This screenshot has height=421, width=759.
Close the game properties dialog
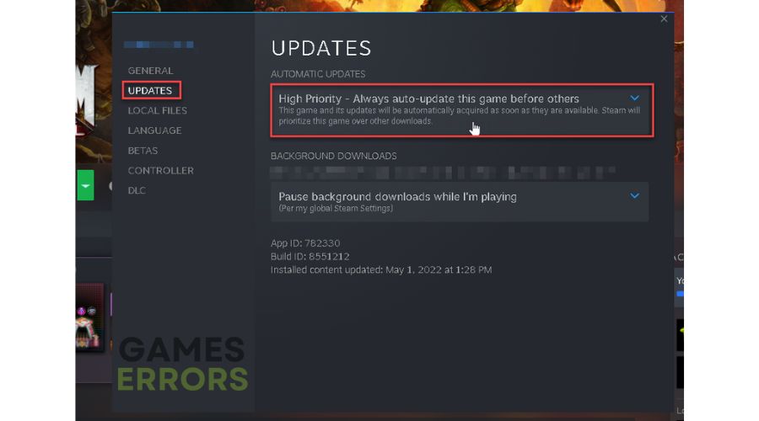point(664,19)
